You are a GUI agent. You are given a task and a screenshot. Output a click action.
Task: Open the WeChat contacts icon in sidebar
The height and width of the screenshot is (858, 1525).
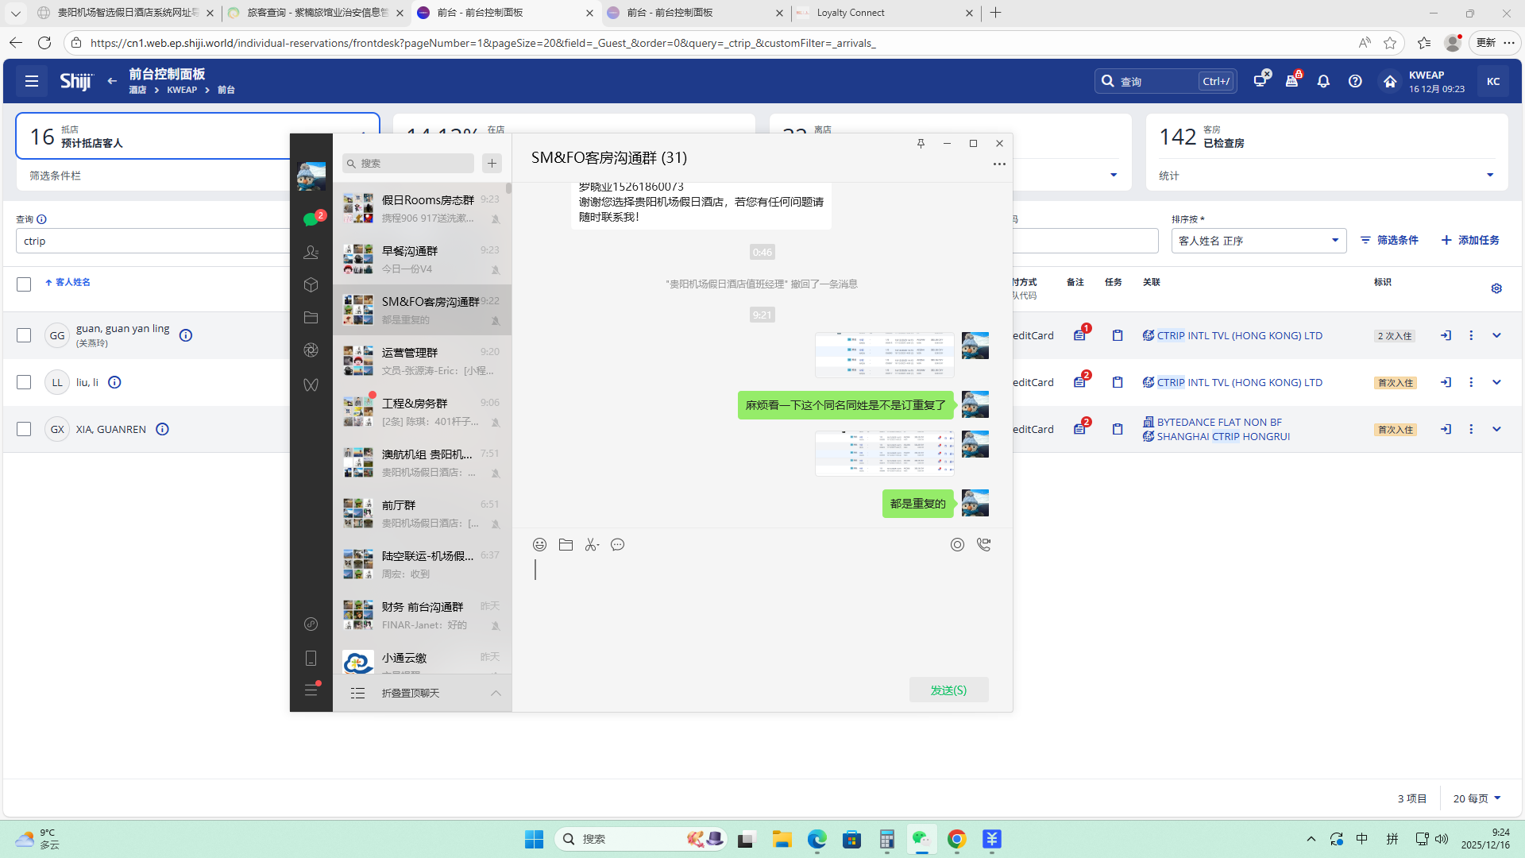tap(311, 252)
